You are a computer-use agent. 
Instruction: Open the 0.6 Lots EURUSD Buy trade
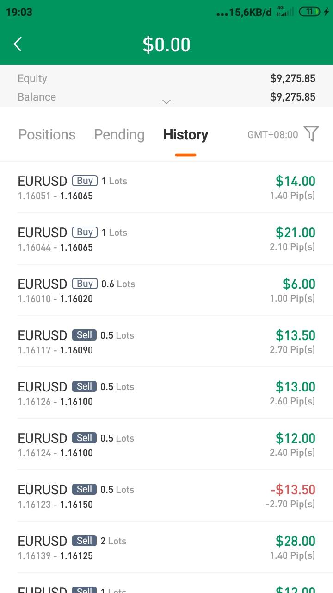click(166, 290)
